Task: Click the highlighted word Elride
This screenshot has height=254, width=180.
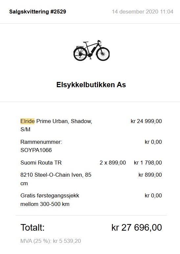Action: [x=27, y=121]
